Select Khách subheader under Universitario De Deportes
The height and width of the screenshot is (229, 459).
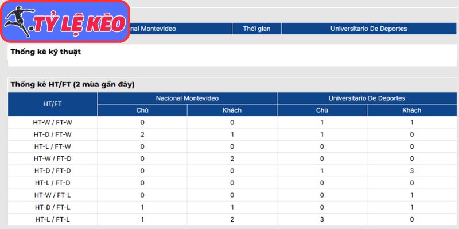pyautogui.click(x=412, y=110)
